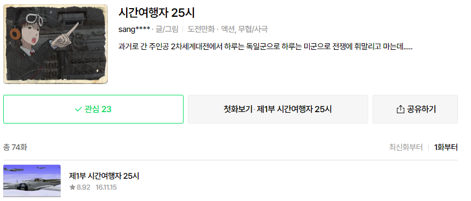Click author name sang****
This screenshot has height=201, width=471.
(134, 29)
